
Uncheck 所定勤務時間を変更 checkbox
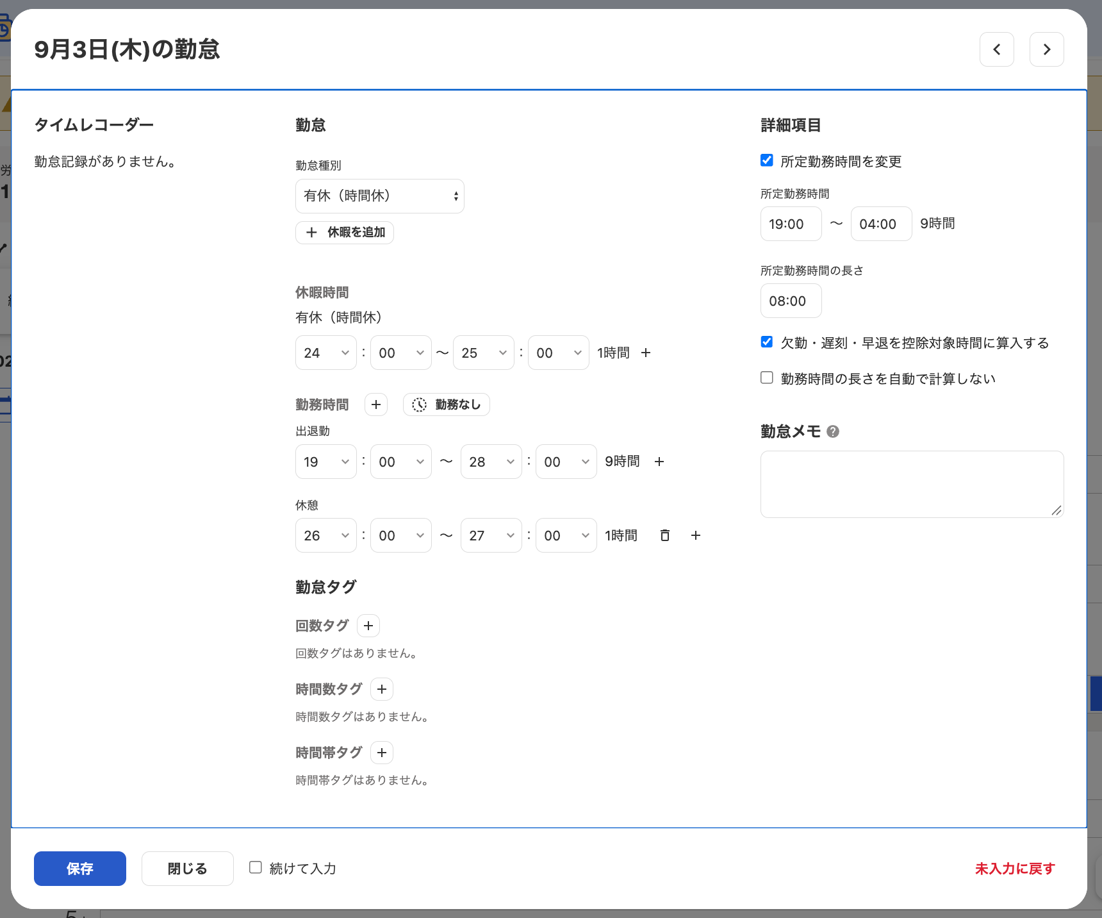tap(767, 160)
